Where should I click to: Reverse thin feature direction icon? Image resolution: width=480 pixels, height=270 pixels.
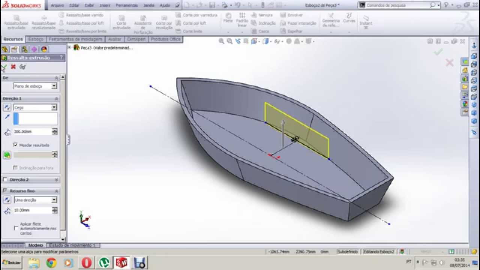point(7,200)
